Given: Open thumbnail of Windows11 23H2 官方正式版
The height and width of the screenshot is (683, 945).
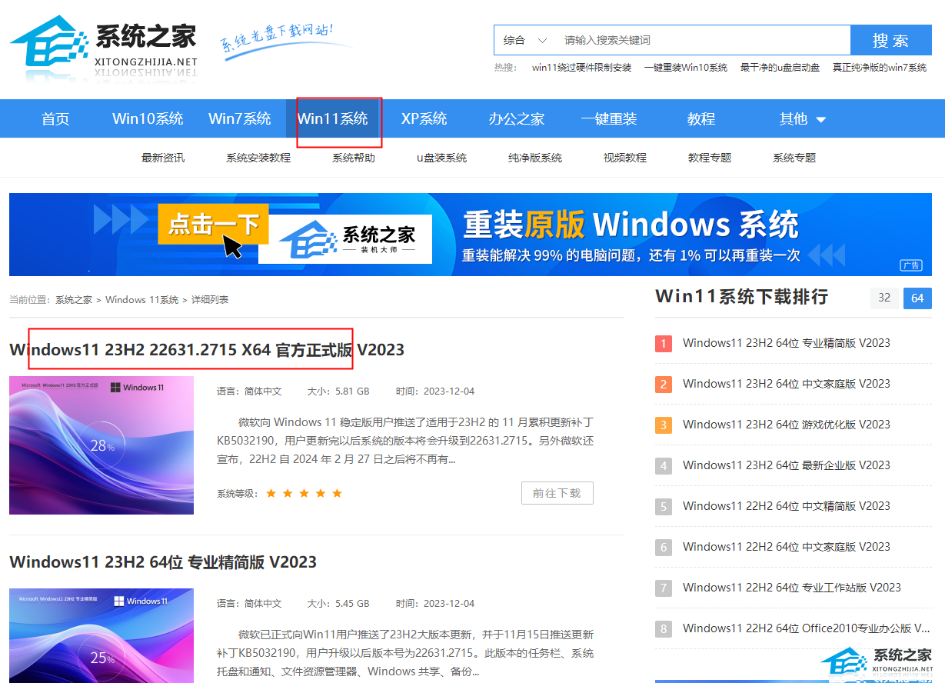Looking at the screenshot, I should click(101, 445).
